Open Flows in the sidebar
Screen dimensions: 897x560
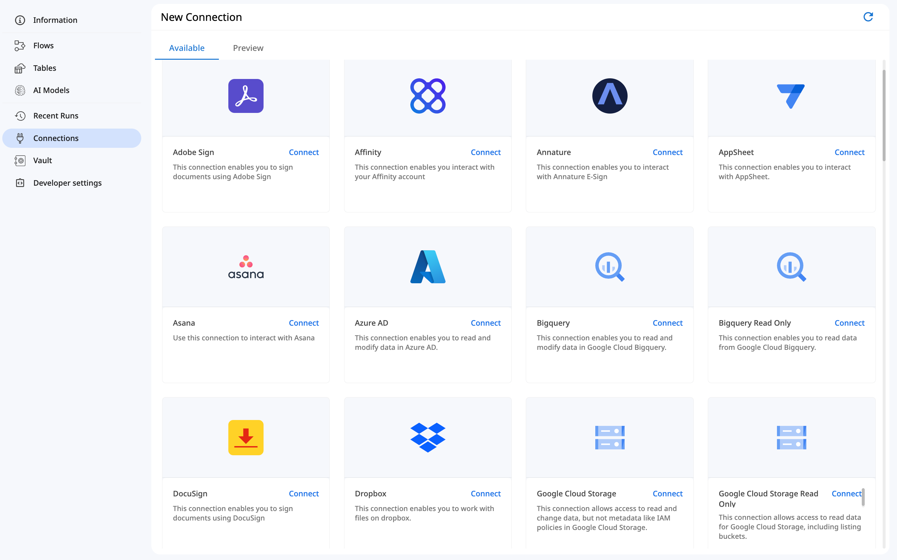[x=43, y=46]
